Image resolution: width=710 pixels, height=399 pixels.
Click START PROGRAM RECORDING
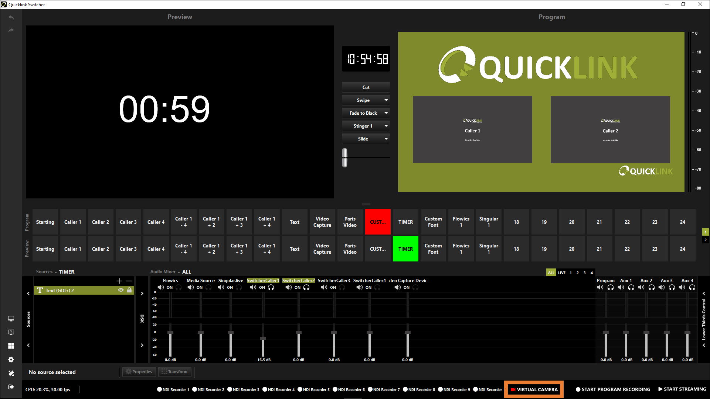[613, 389]
